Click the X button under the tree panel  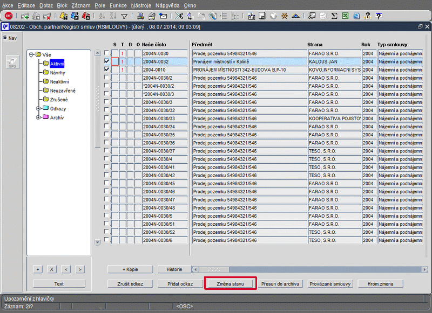coord(51,269)
